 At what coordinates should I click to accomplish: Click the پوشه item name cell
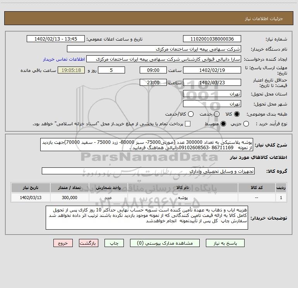[x=183, y=198]
